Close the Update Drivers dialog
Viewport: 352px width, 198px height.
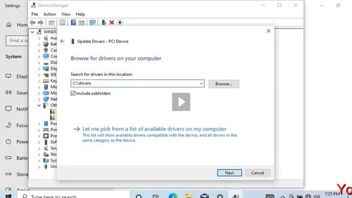click(x=268, y=31)
